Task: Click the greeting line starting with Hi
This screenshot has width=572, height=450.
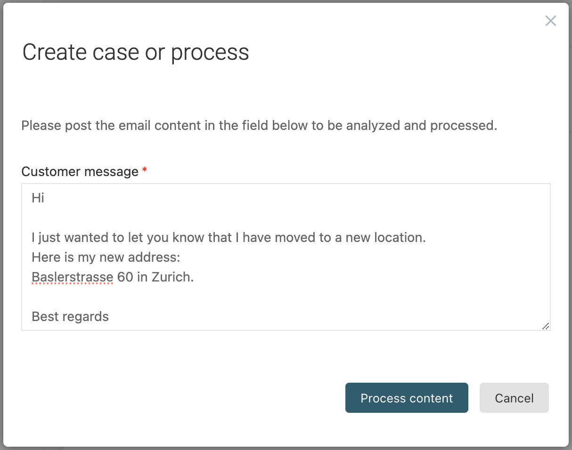Action: click(38, 198)
